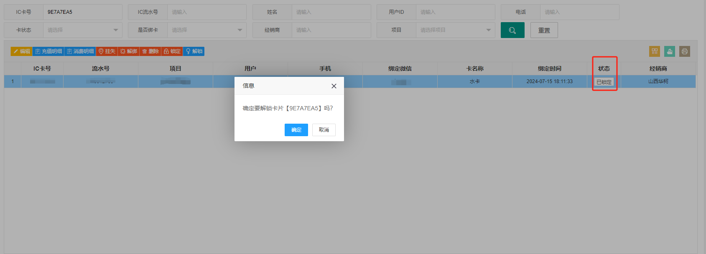Click the 删除 delete button
706x254 pixels.
click(x=150, y=51)
